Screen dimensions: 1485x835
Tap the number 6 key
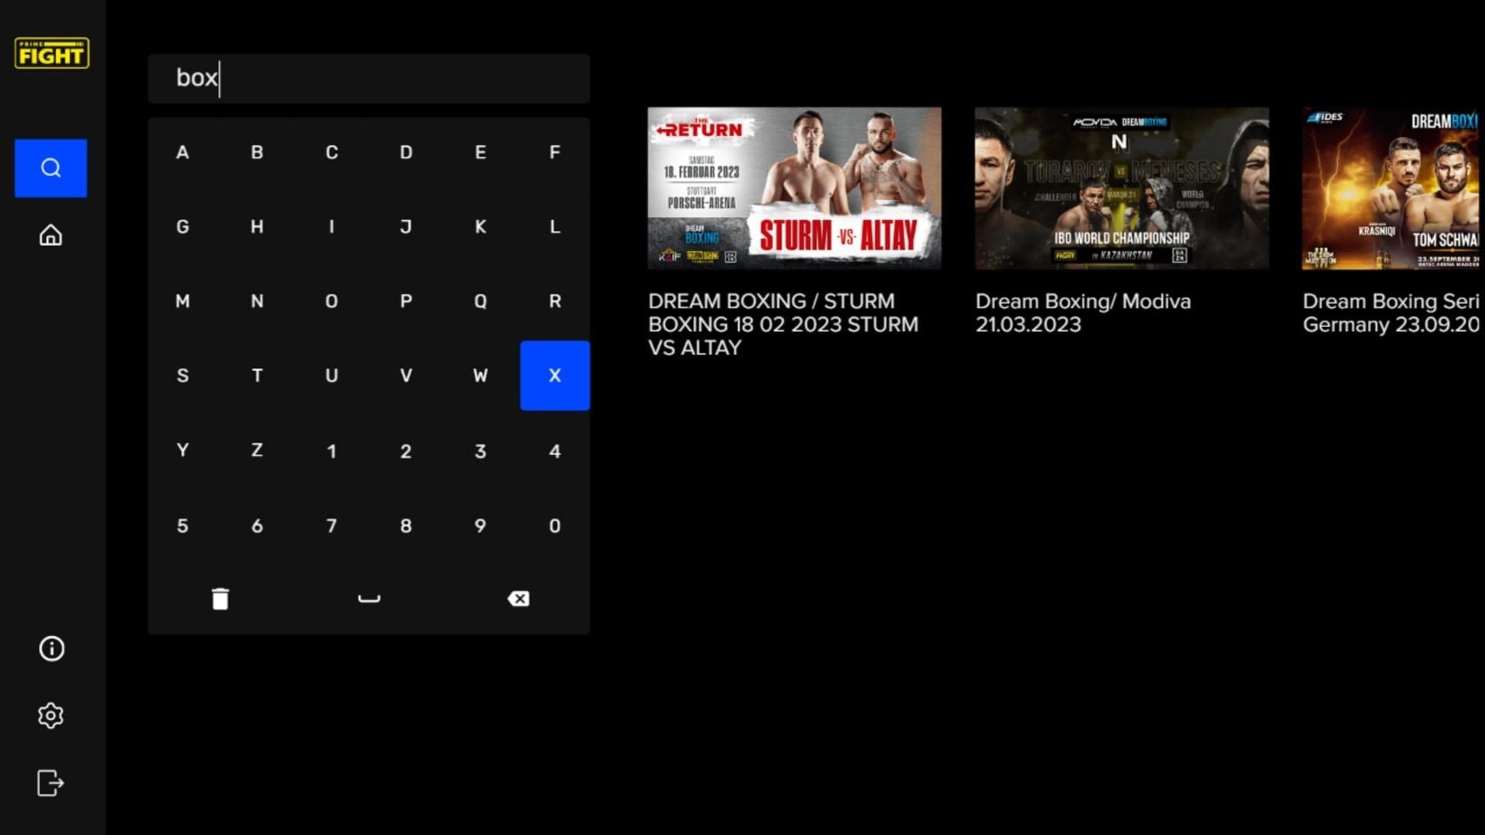[x=257, y=526]
